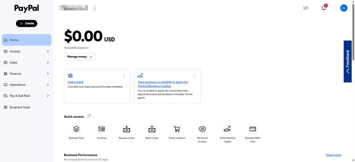The height and width of the screenshot is (162, 355).
Task: Click the PayPal logo
Action: 26,9
